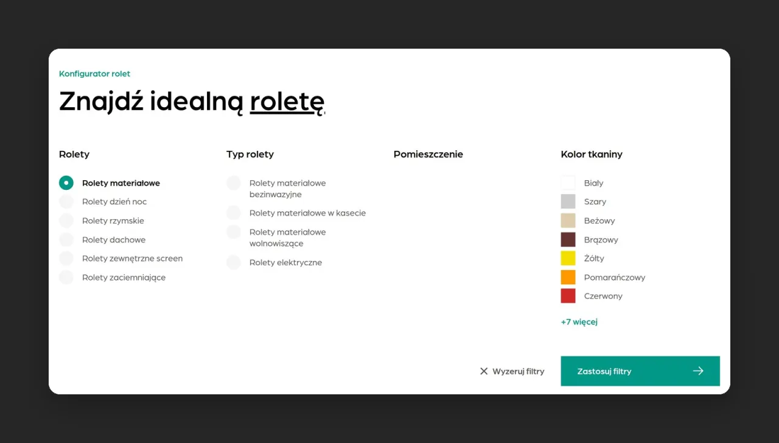Select the Brązowy brown color swatch
This screenshot has height=443, width=779.
tap(568, 240)
